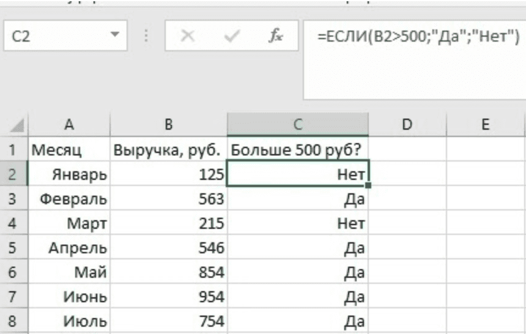Select row 1 header
Viewport: 526px width, 334px height.
[x=13, y=149]
